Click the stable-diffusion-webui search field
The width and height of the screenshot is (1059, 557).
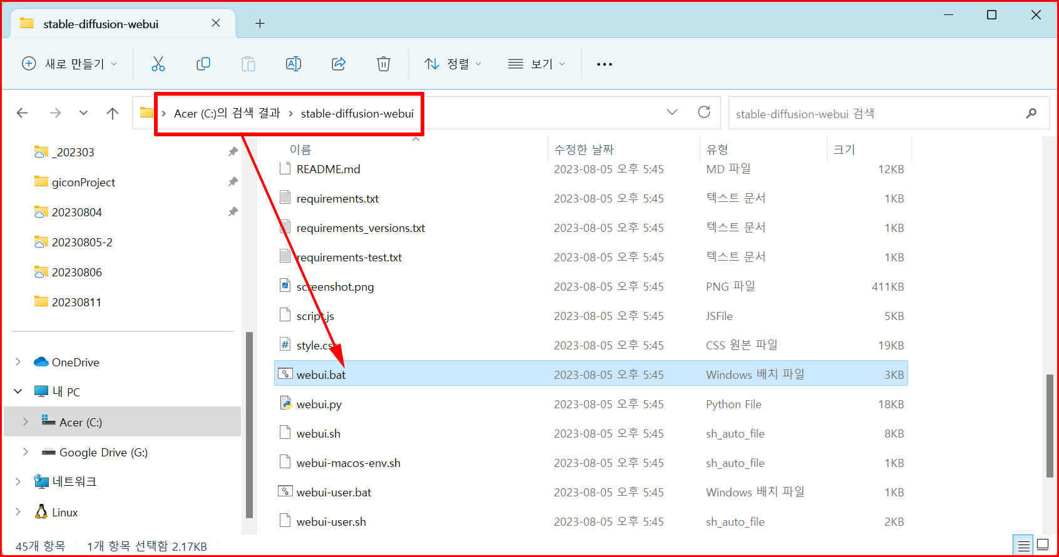(x=889, y=113)
